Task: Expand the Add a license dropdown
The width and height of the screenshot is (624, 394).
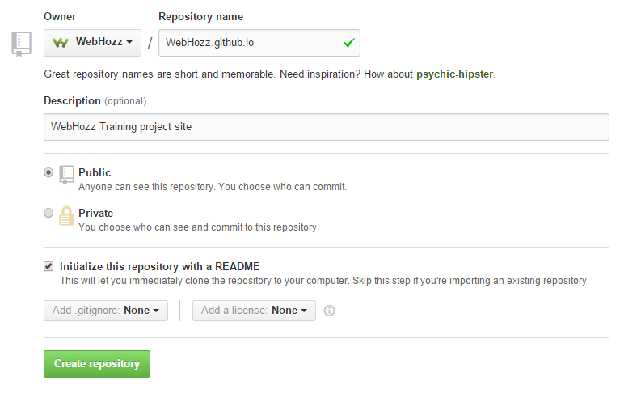Action: (x=254, y=311)
